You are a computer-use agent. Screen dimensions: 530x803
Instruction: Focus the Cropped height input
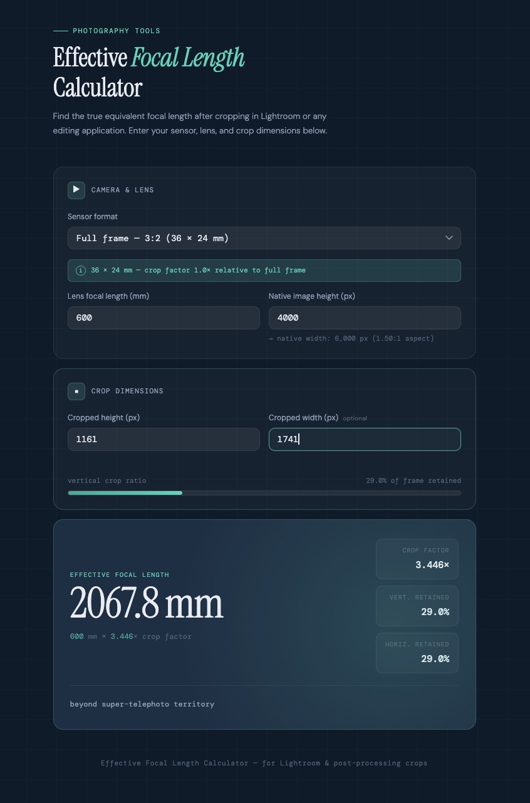pyautogui.click(x=164, y=439)
